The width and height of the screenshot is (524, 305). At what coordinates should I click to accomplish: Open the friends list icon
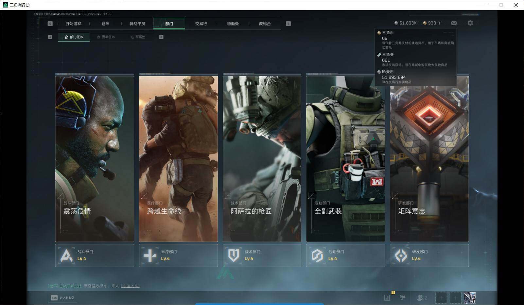coord(422,298)
